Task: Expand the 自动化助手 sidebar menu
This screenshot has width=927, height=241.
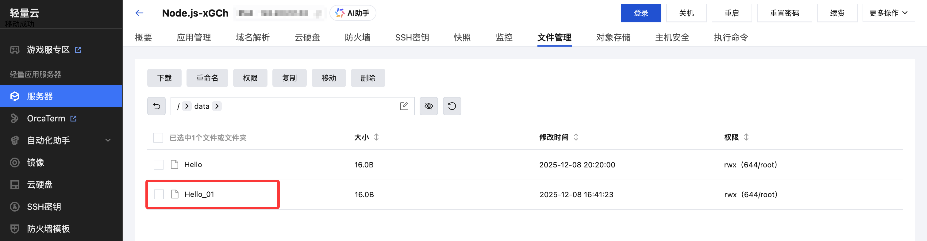Action: click(108, 140)
